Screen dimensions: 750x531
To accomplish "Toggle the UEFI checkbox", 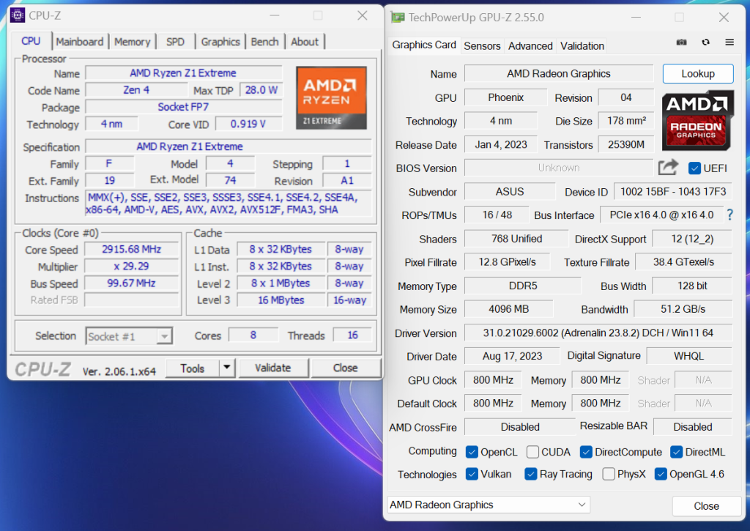I will pos(695,168).
